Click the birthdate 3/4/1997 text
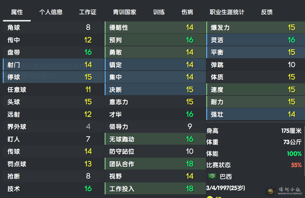The width and height of the screenshot is (305, 198). [225, 188]
